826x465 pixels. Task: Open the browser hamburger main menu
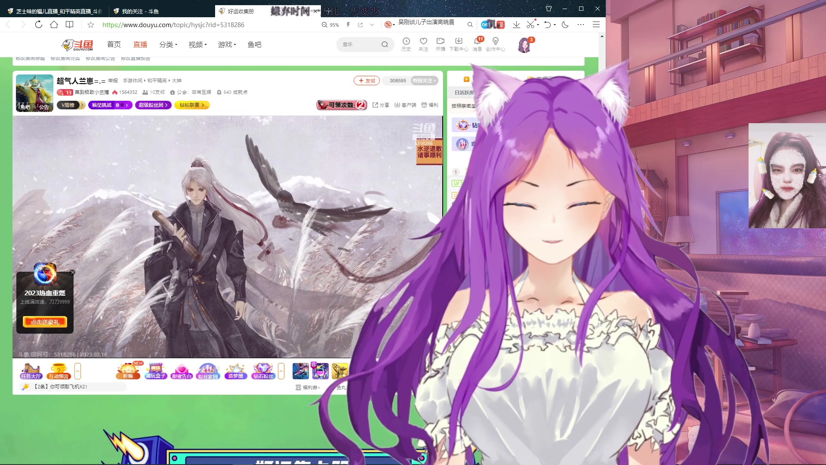[596, 25]
